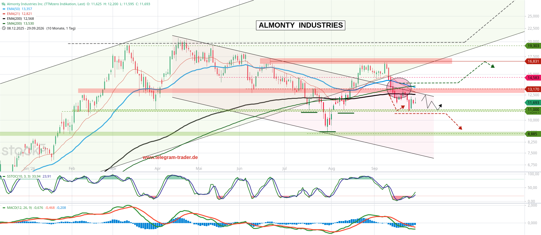The image size is (541, 235).
Task: Click the red EMA(21) legend color marker
Action: [4, 14]
